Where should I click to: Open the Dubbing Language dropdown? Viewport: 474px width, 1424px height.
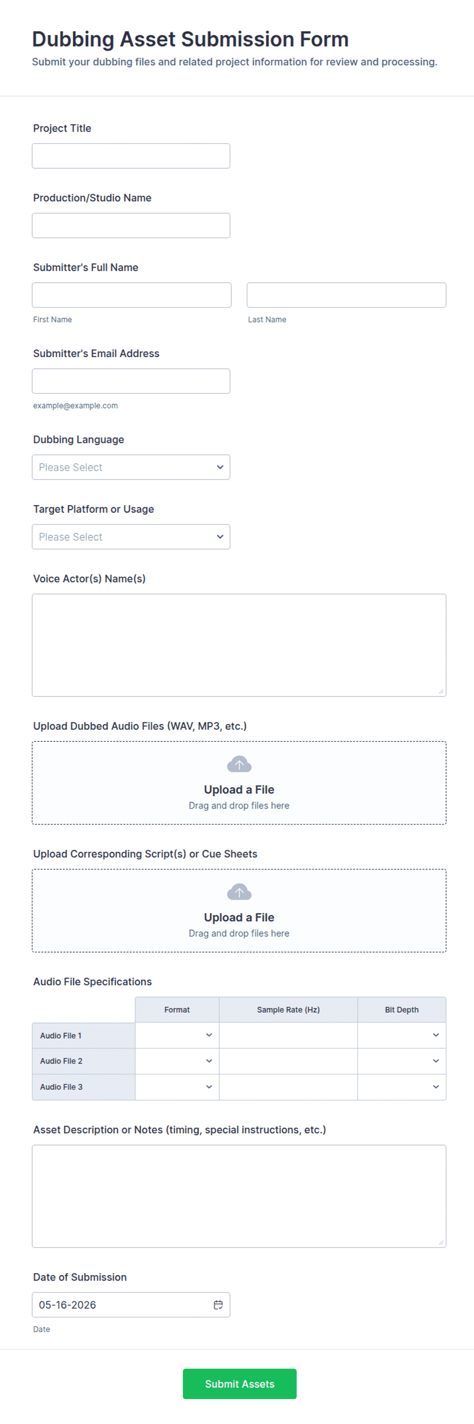pyautogui.click(x=131, y=467)
